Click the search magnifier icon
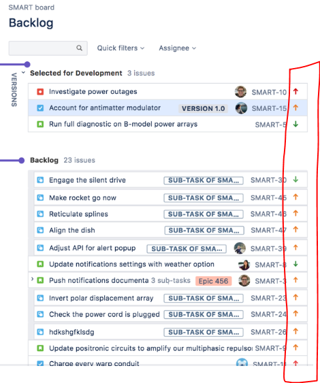Image resolution: width=320 pixels, height=383 pixels. 79,48
